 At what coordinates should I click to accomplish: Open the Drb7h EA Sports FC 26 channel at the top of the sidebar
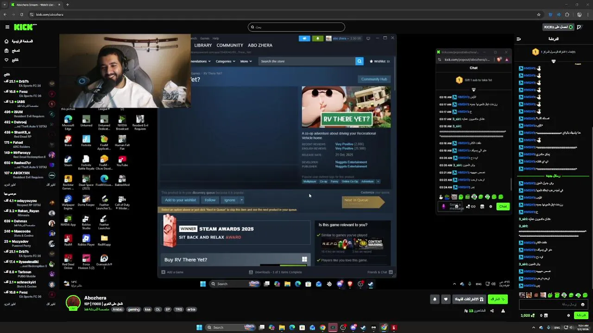(x=30, y=83)
